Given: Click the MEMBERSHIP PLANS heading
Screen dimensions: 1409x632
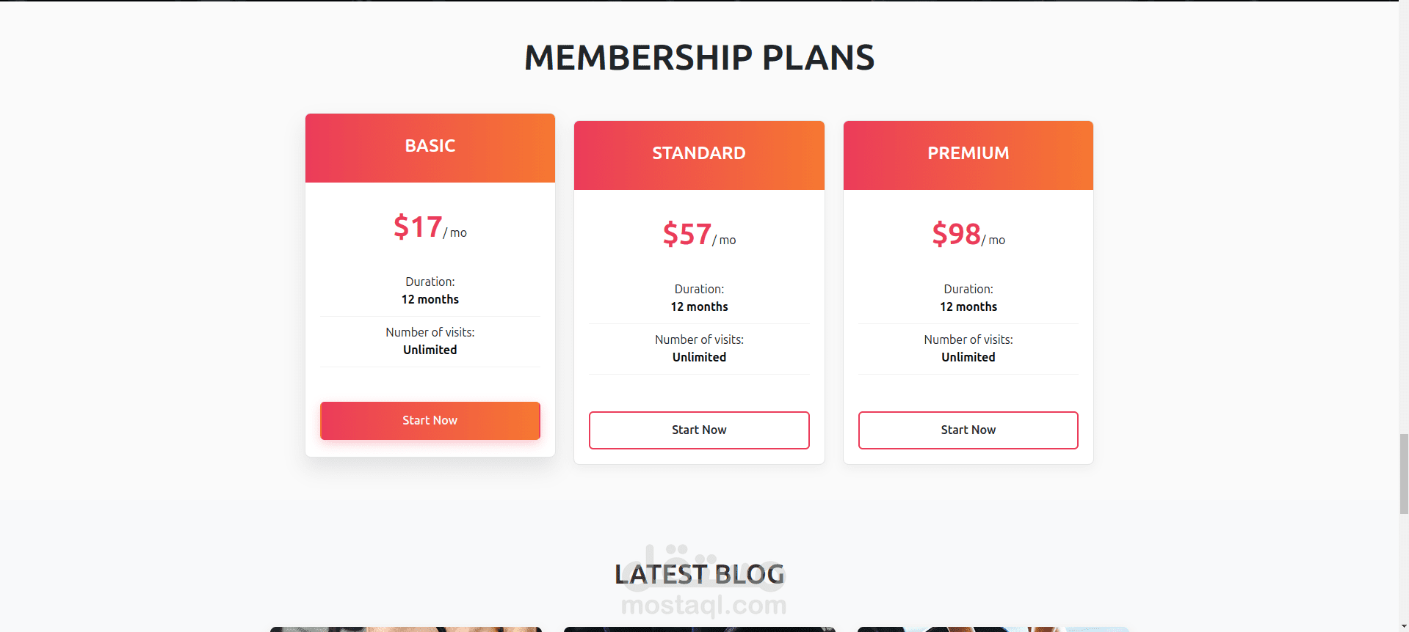Looking at the screenshot, I should 699,58.
